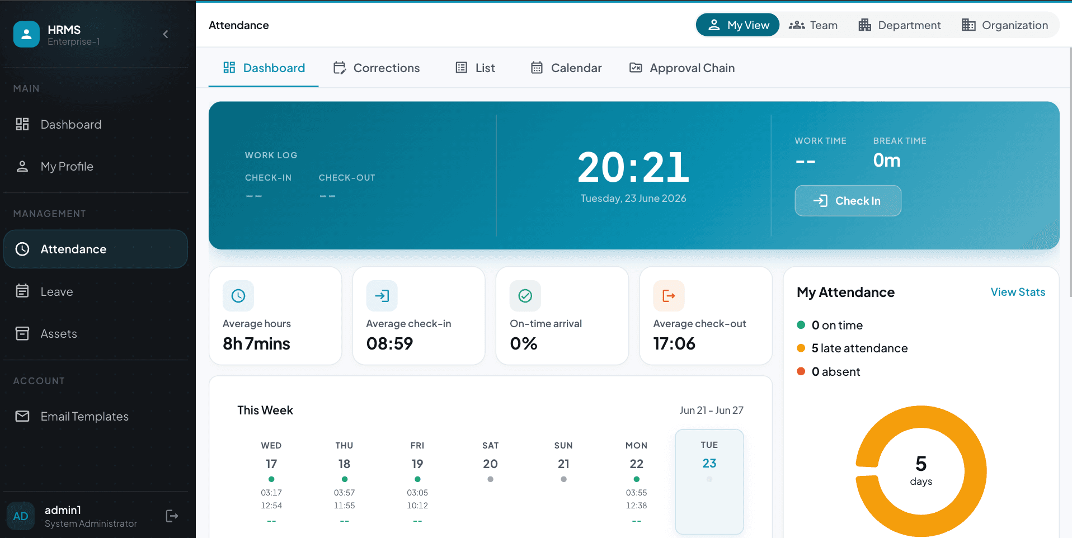Click the 20:21 clock display
1072x538 pixels.
633,167
